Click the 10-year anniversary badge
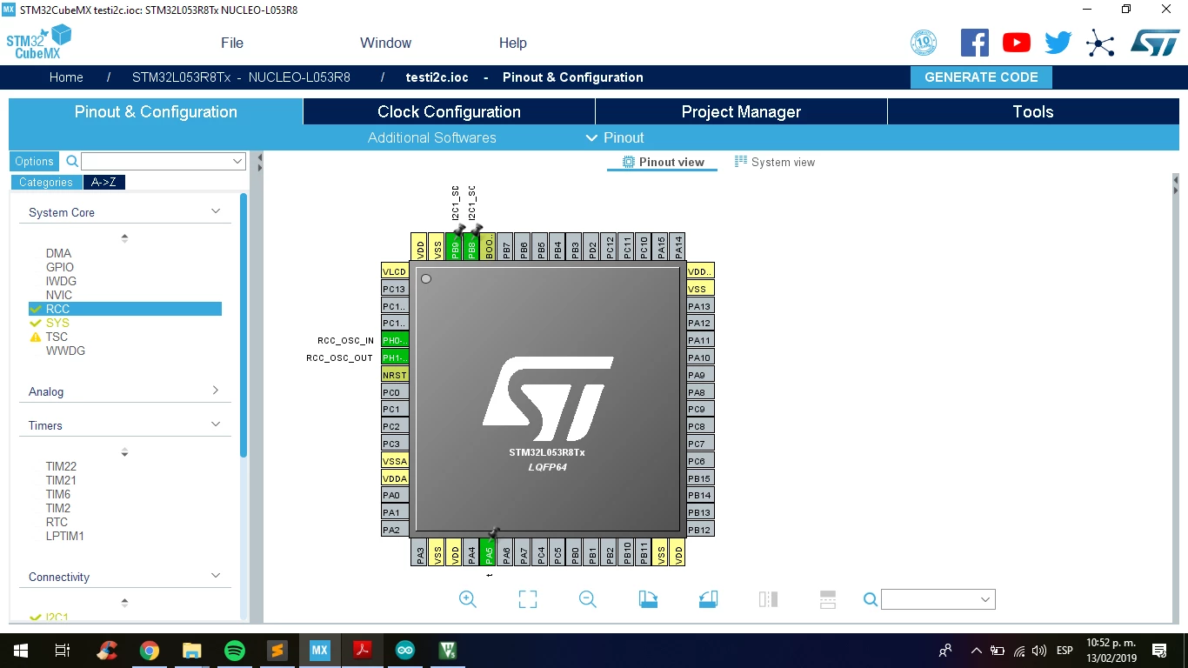 [924, 43]
